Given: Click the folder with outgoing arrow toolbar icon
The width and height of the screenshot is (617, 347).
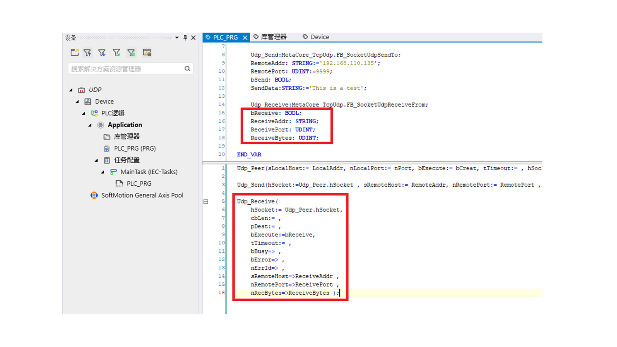Looking at the screenshot, I should pyautogui.click(x=75, y=53).
